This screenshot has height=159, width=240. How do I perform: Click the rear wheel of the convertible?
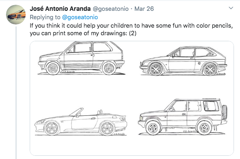[x=107, y=129]
